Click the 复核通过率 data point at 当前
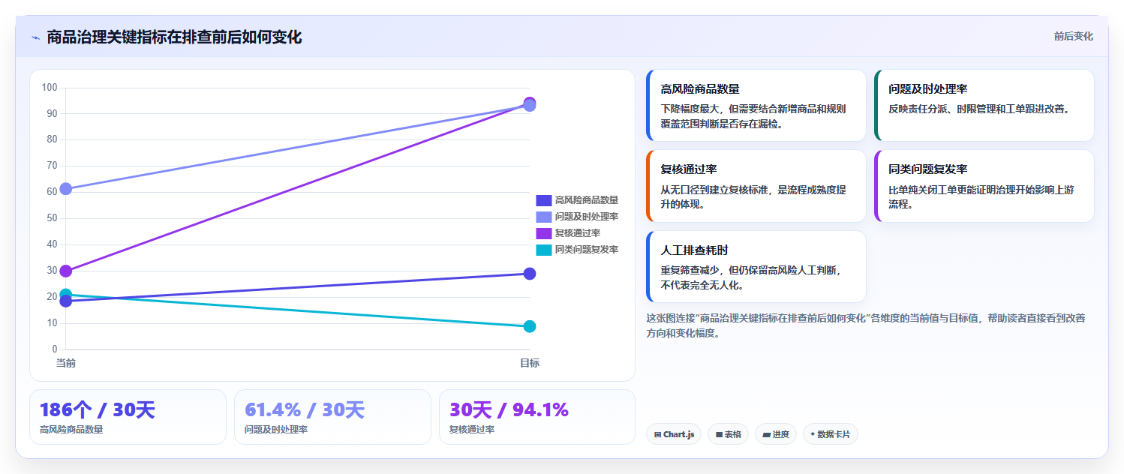This screenshot has height=474, width=1124. (65, 271)
